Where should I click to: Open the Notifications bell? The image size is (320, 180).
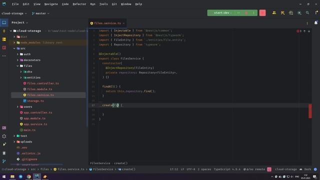coord(316,22)
